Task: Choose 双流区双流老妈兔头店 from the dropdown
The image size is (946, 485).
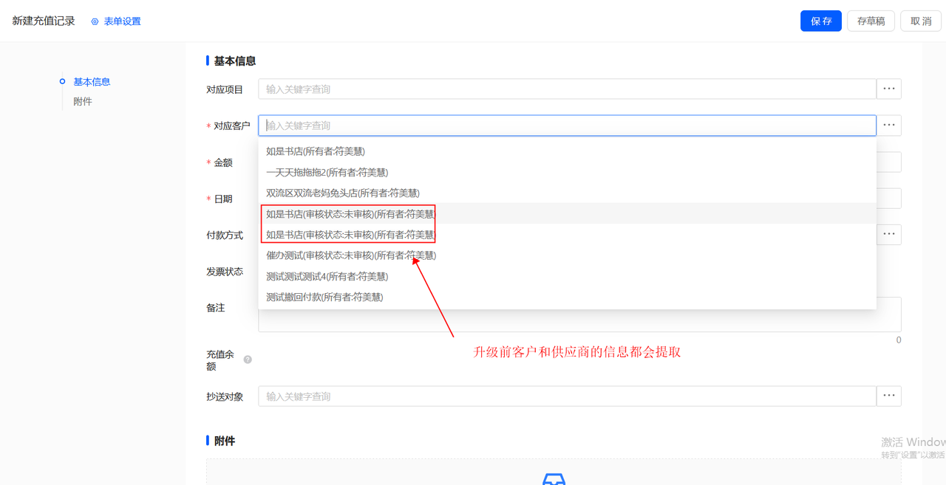Action: click(343, 193)
